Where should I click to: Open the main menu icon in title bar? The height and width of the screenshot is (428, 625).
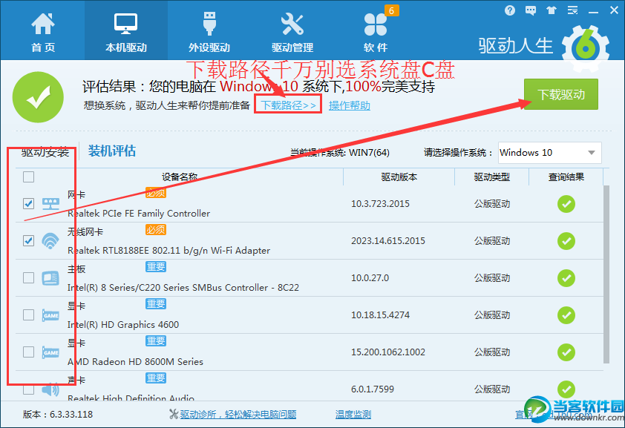coord(573,10)
